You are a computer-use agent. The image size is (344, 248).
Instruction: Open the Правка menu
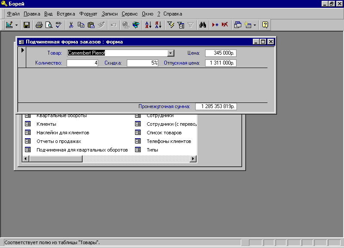(x=32, y=14)
